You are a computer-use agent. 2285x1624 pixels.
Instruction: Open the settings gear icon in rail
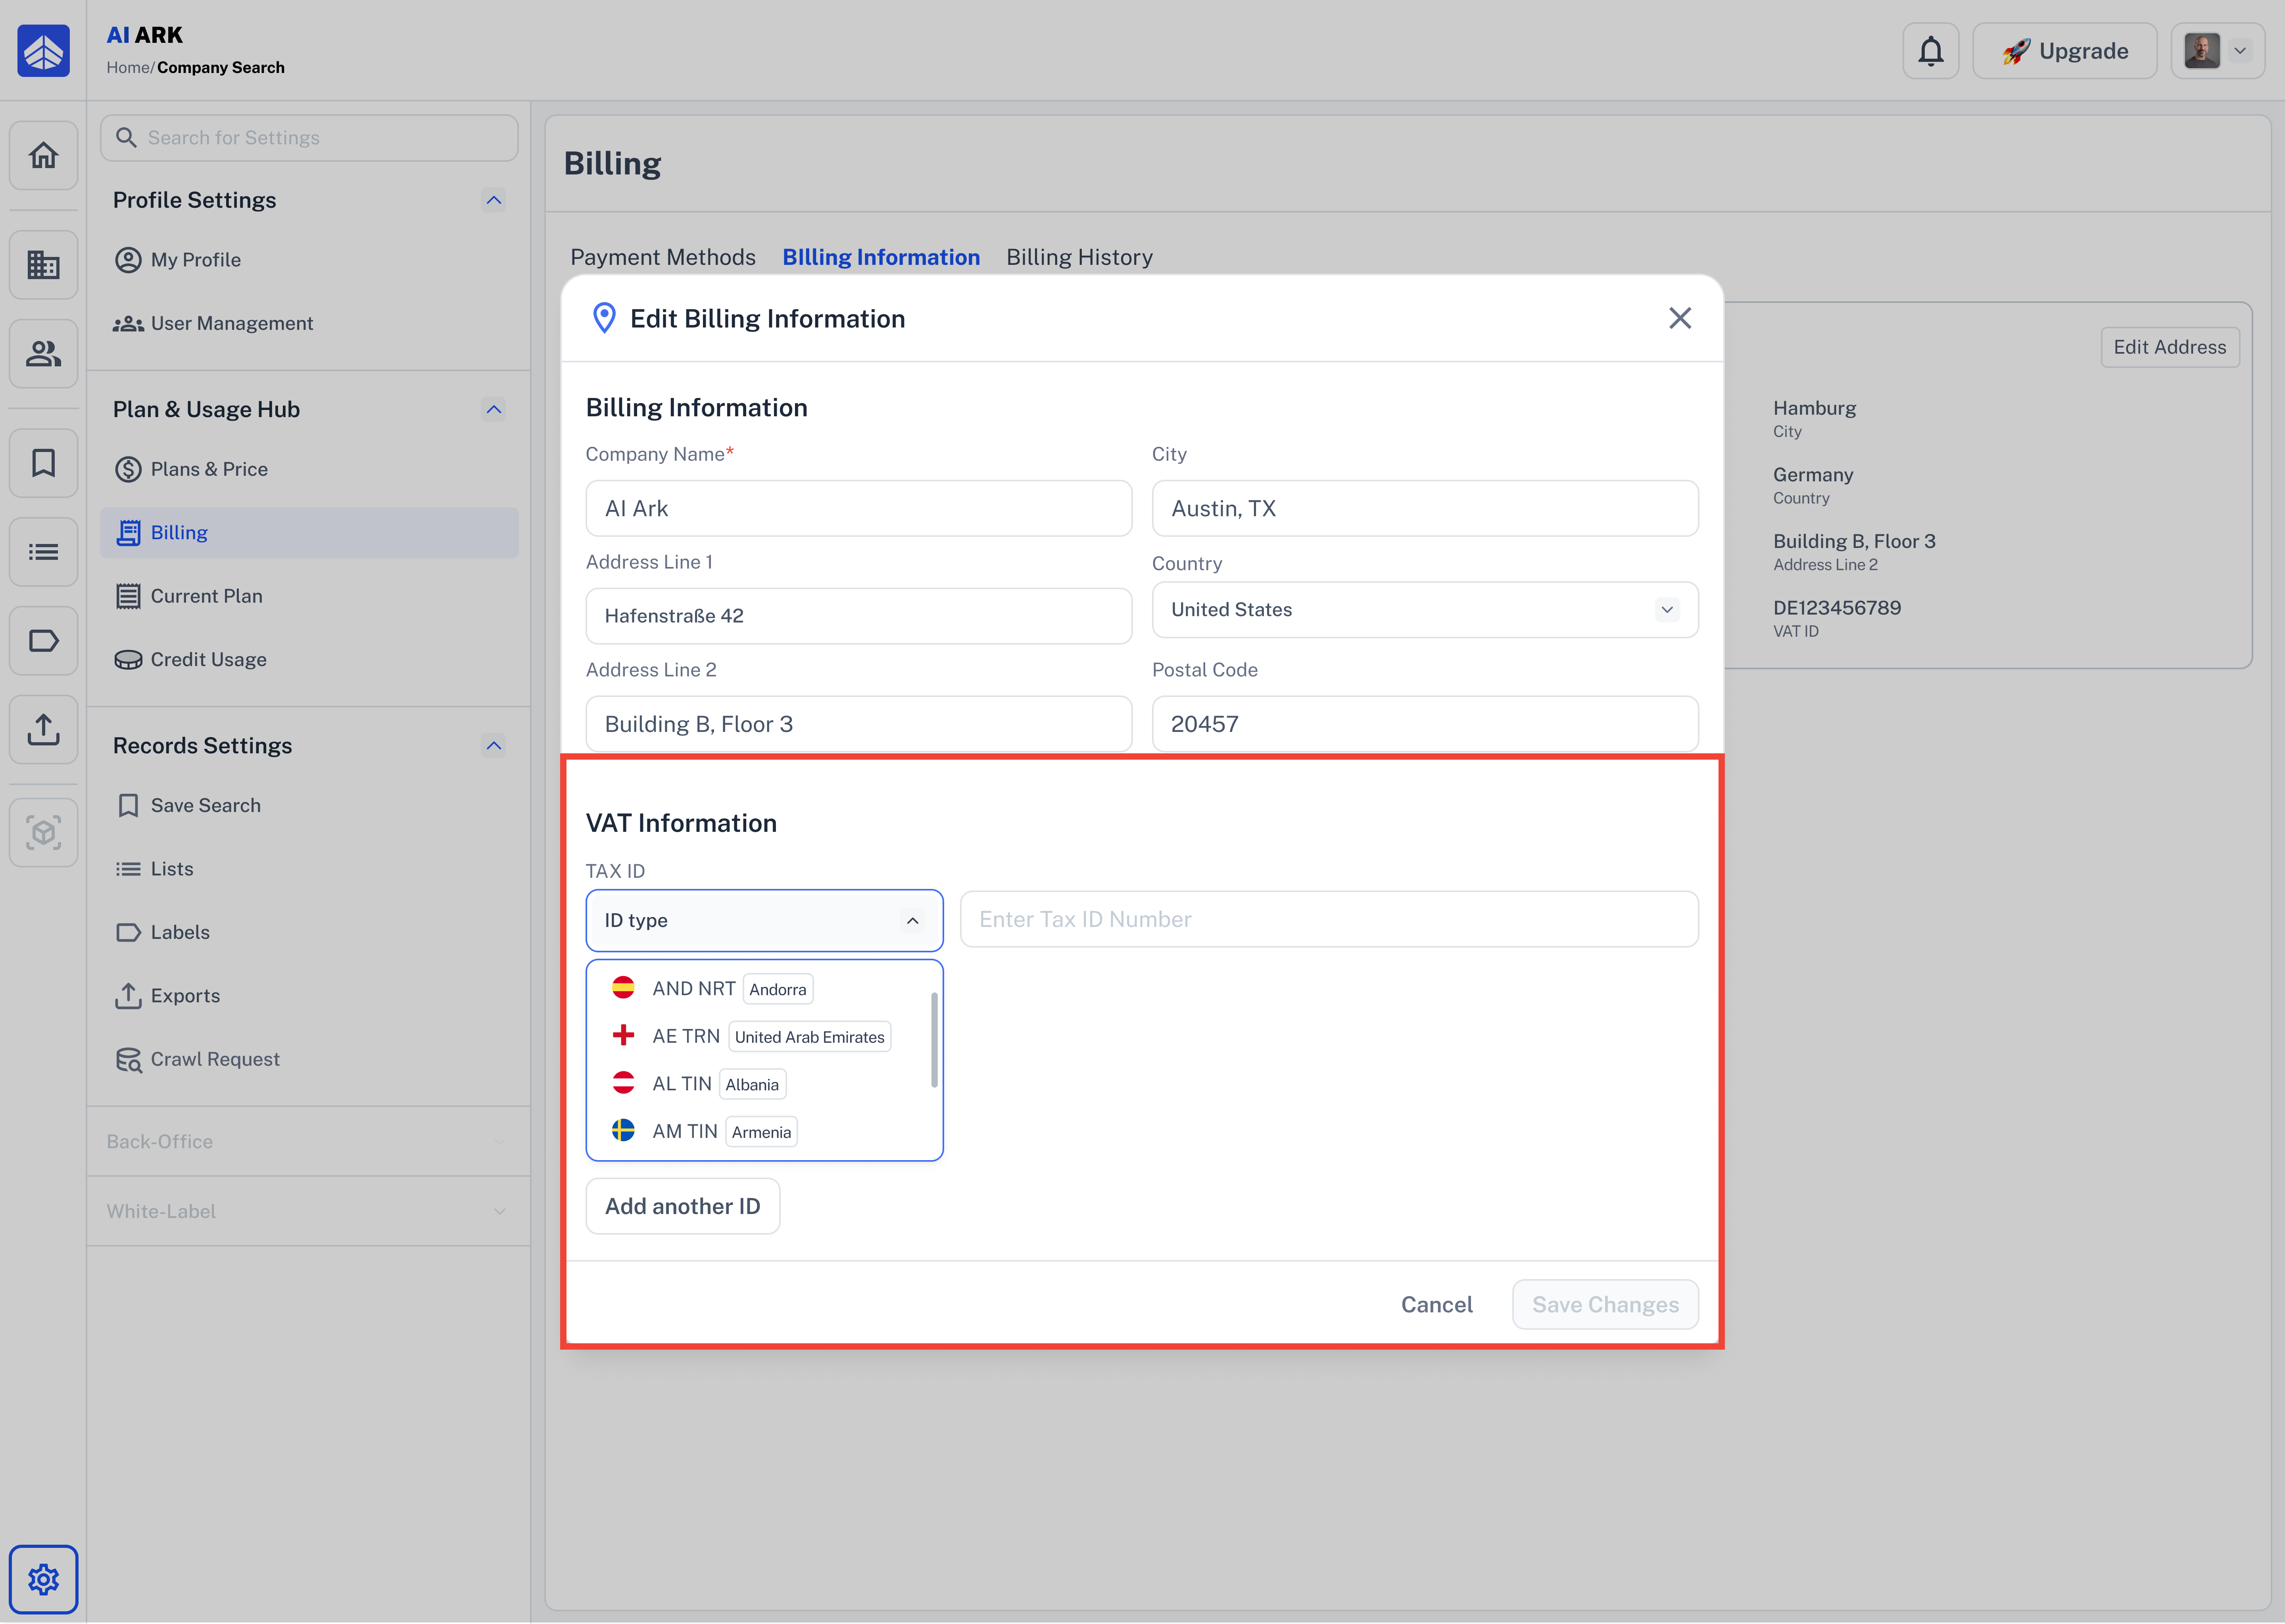pos(43,1579)
